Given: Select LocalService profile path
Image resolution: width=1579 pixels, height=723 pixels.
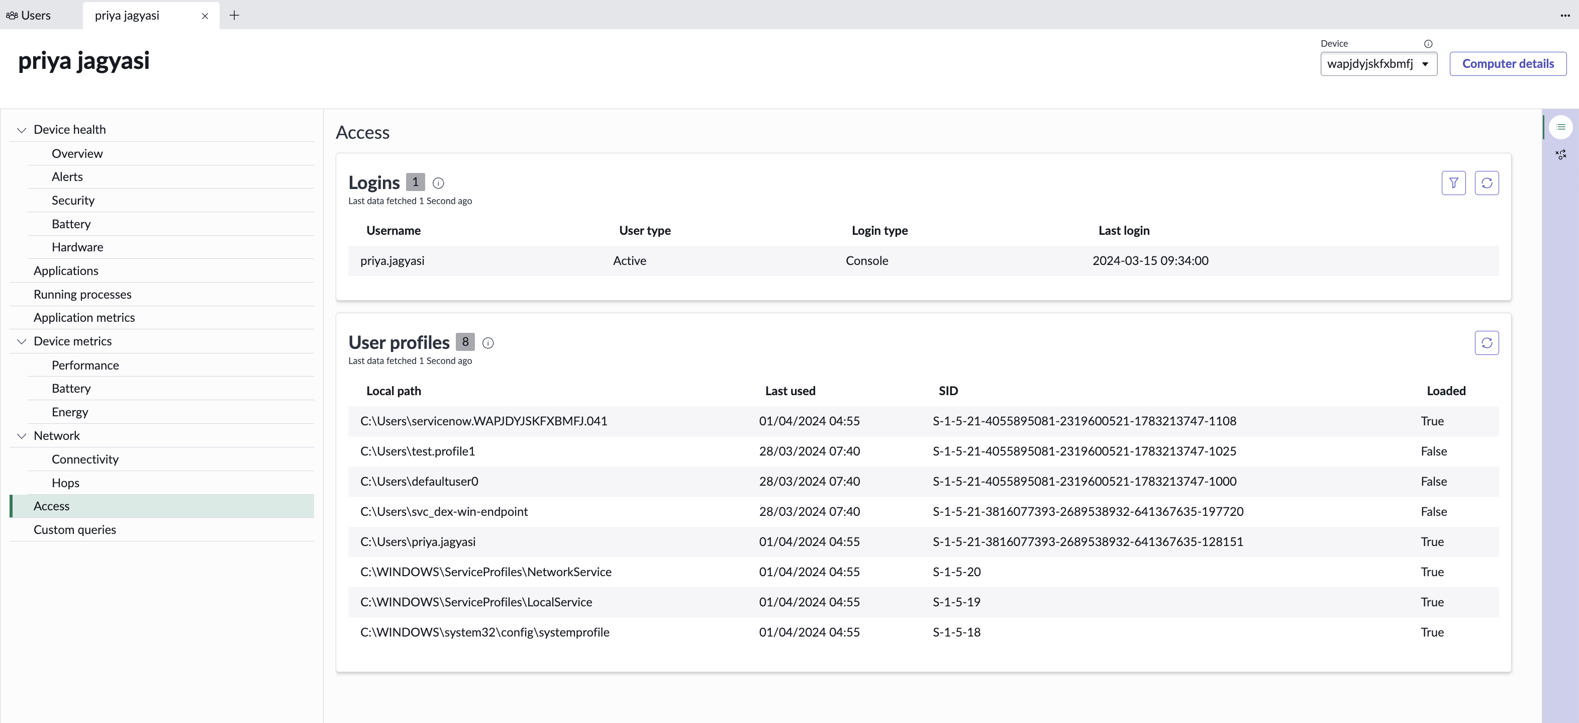Looking at the screenshot, I should coord(476,602).
